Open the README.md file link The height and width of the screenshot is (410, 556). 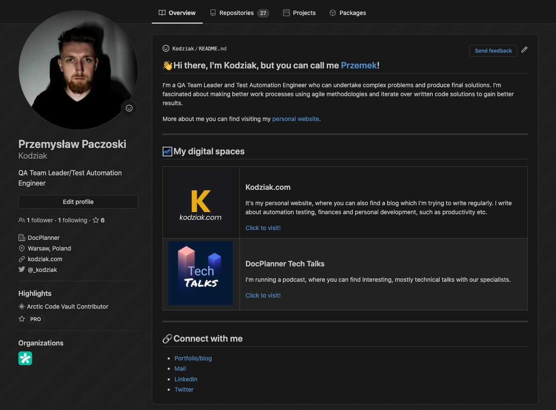click(213, 49)
